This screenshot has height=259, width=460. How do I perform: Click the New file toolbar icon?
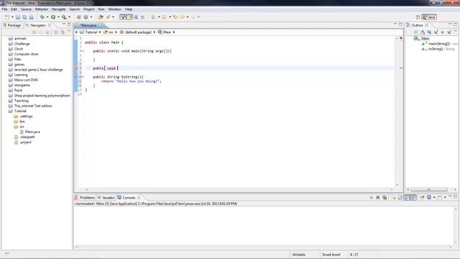pos(7,17)
